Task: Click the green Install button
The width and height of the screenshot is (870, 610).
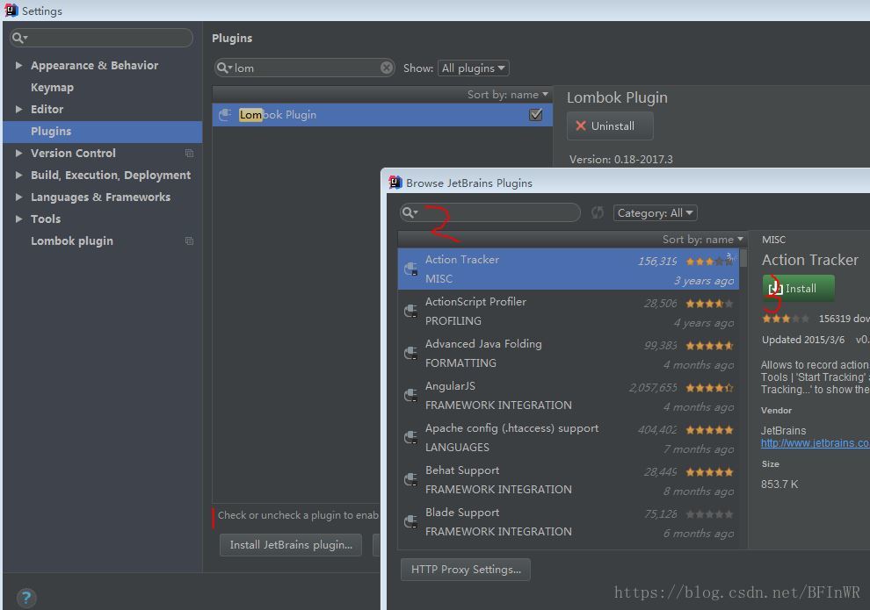Action: click(798, 288)
